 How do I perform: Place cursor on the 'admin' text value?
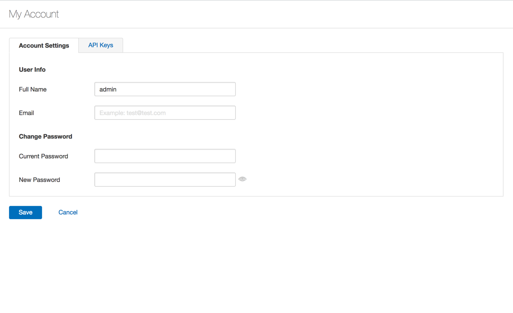[108, 89]
